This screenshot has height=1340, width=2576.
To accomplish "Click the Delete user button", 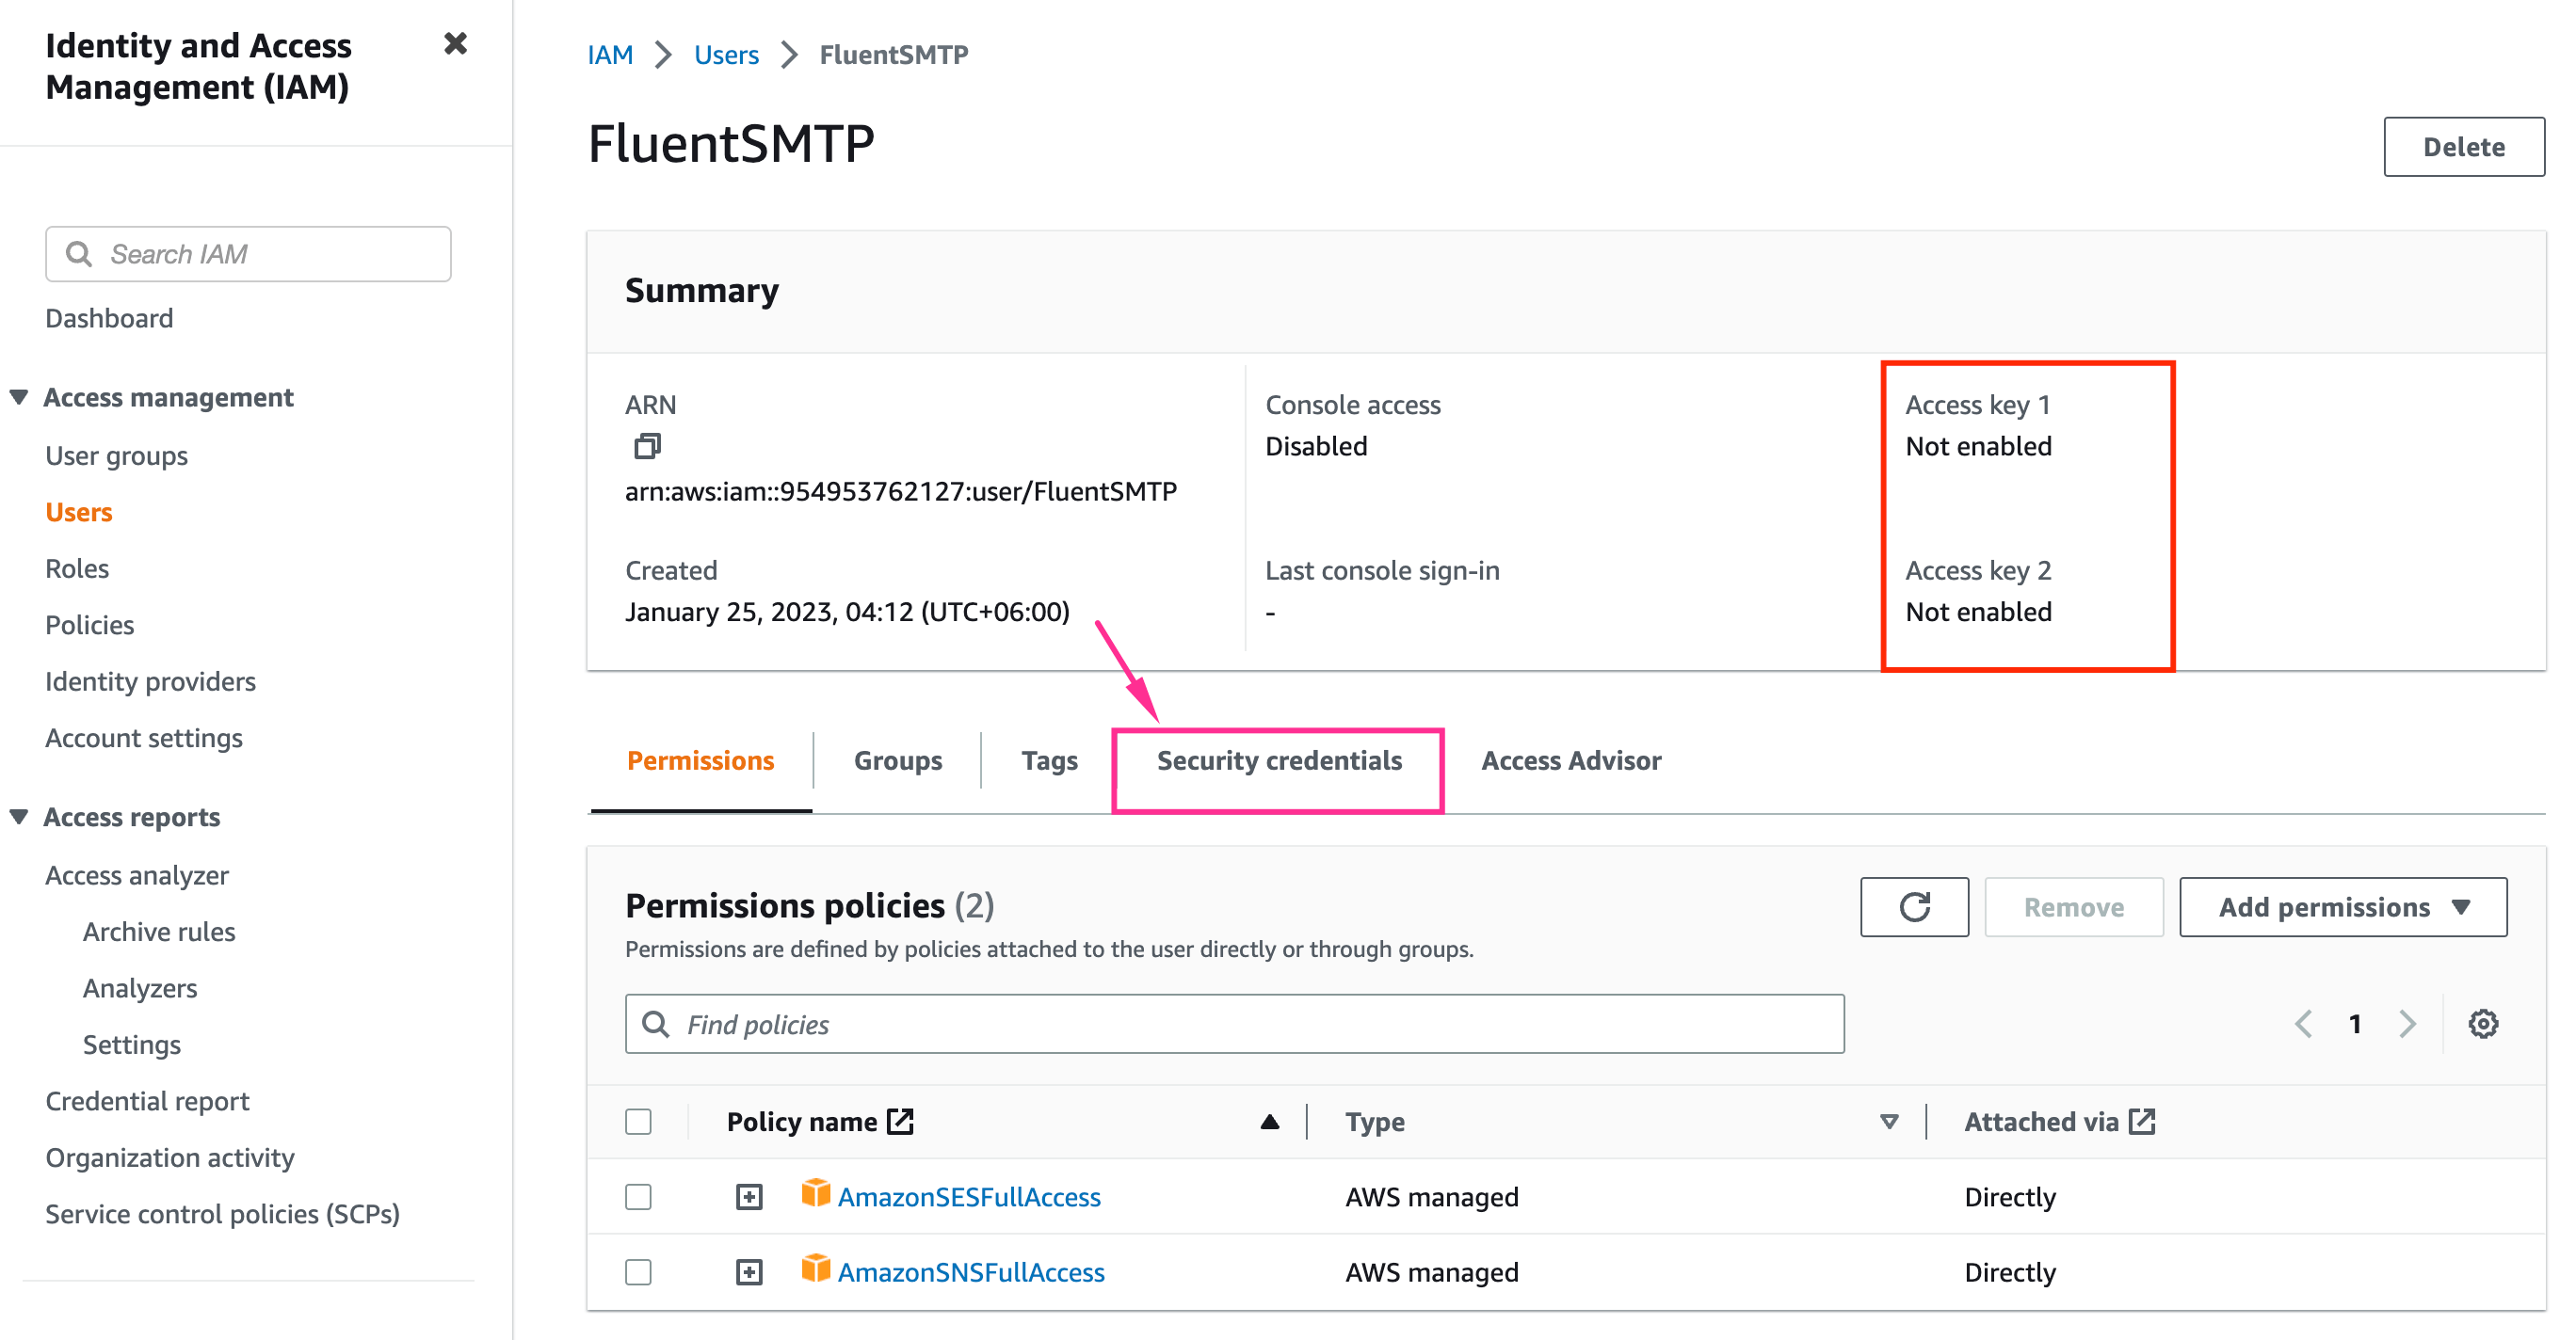I will (2463, 147).
